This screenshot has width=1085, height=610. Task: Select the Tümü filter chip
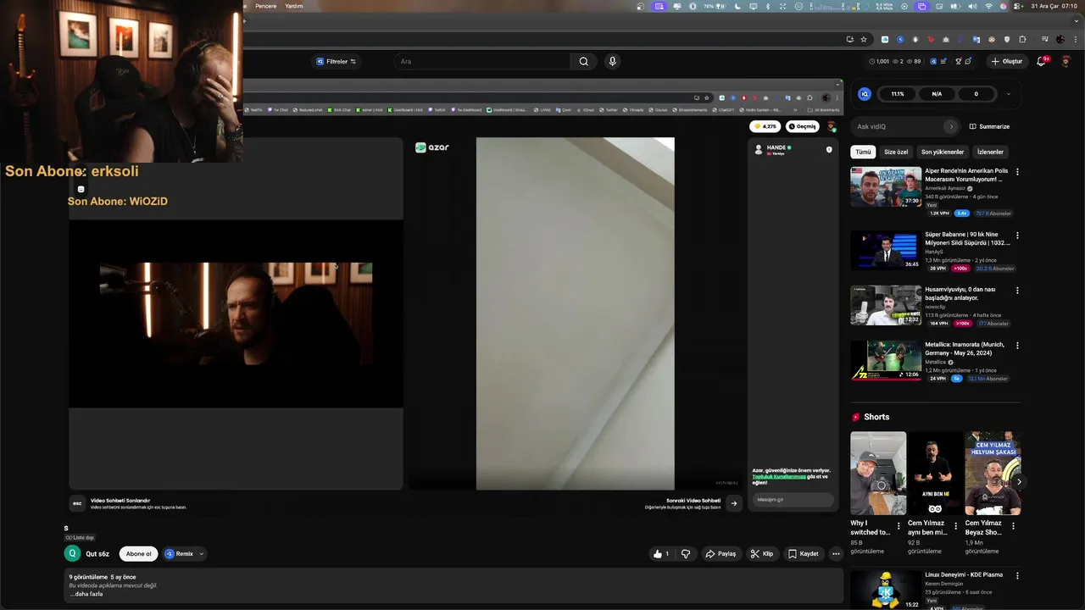(863, 152)
